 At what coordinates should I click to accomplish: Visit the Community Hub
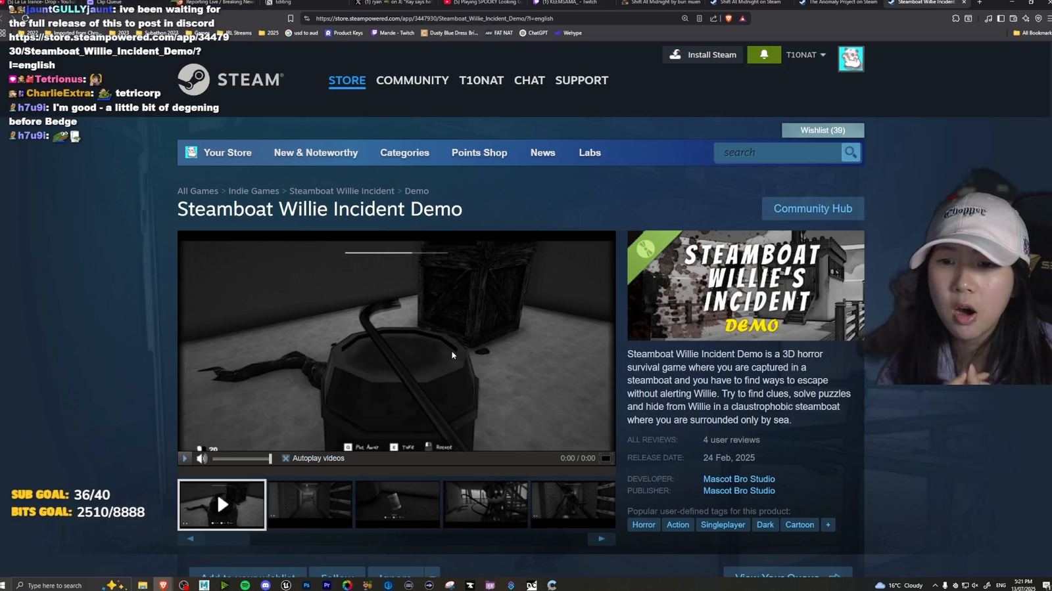813,208
